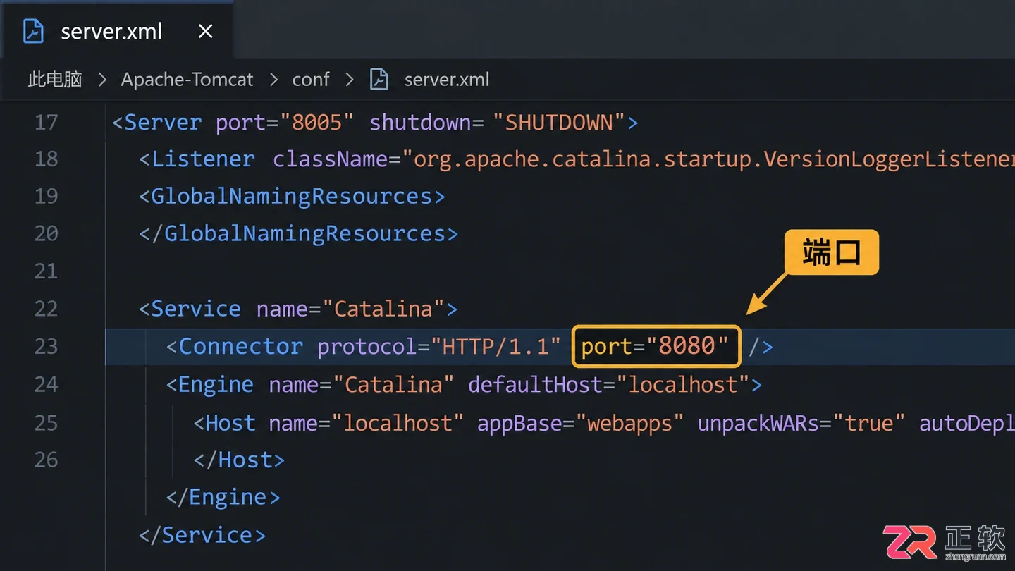Close the server.xml tab
This screenshot has width=1015, height=571.
click(205, 31)
